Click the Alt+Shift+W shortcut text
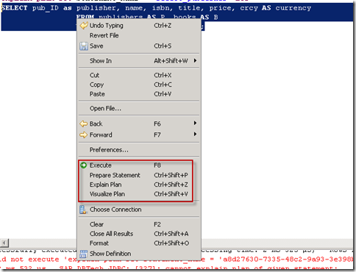The image size is (356, 272). pyautogui.click(x=171, y=61)
